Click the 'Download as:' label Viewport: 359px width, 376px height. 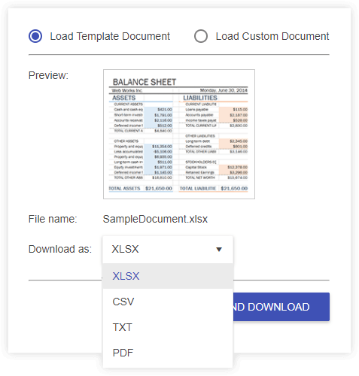point(60,249)
